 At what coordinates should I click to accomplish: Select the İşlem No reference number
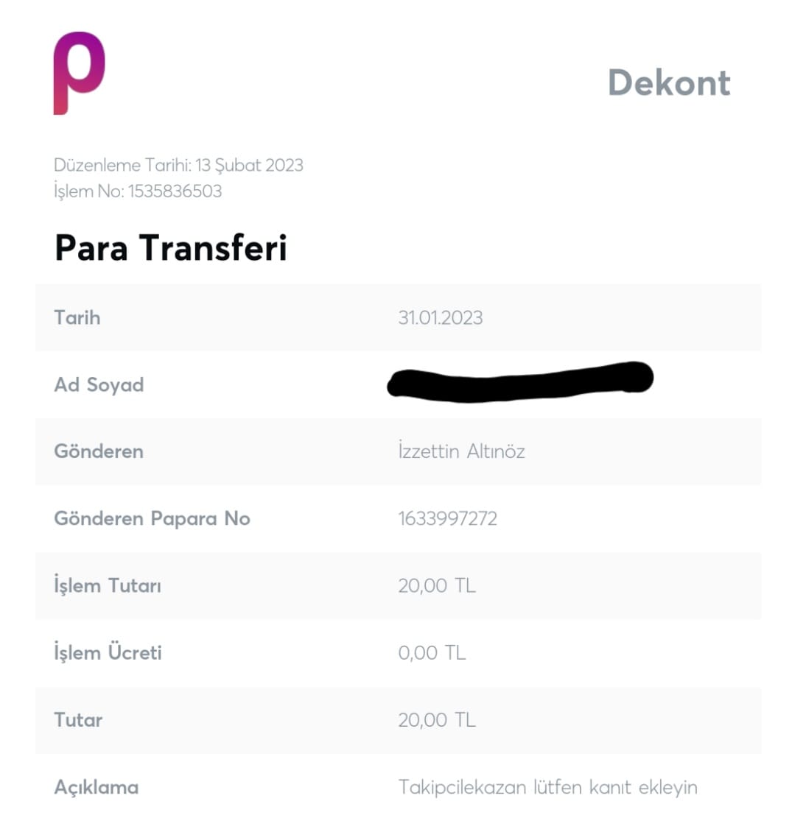175,191
